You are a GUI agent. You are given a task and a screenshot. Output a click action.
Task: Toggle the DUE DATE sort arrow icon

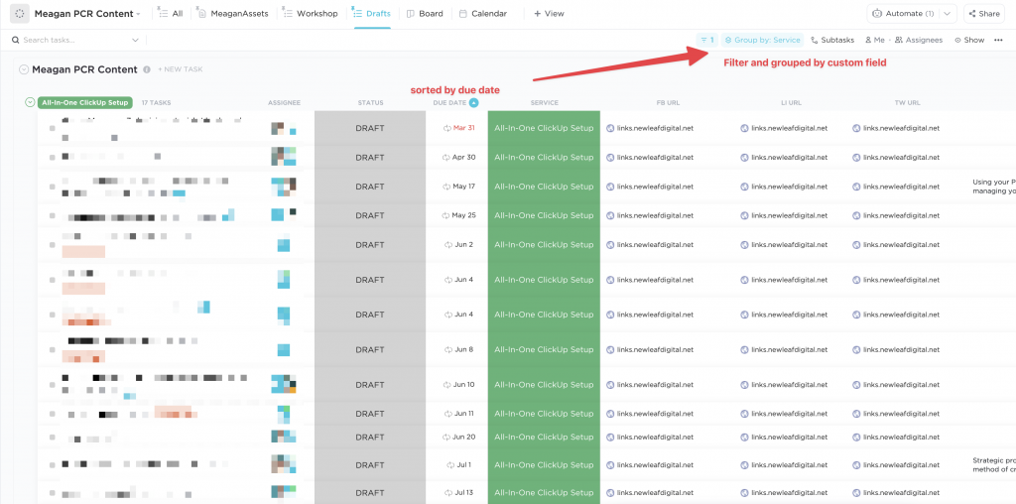[x=473, y=102]
